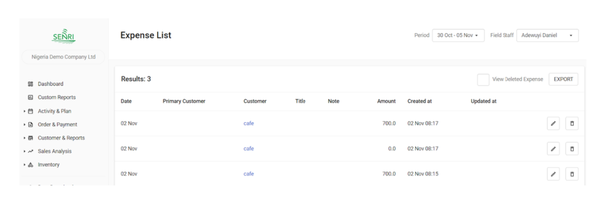Viewport: 607px width, 215px height.
Task: Click the Primary Customer column header
Action: [x=184, y=101]
